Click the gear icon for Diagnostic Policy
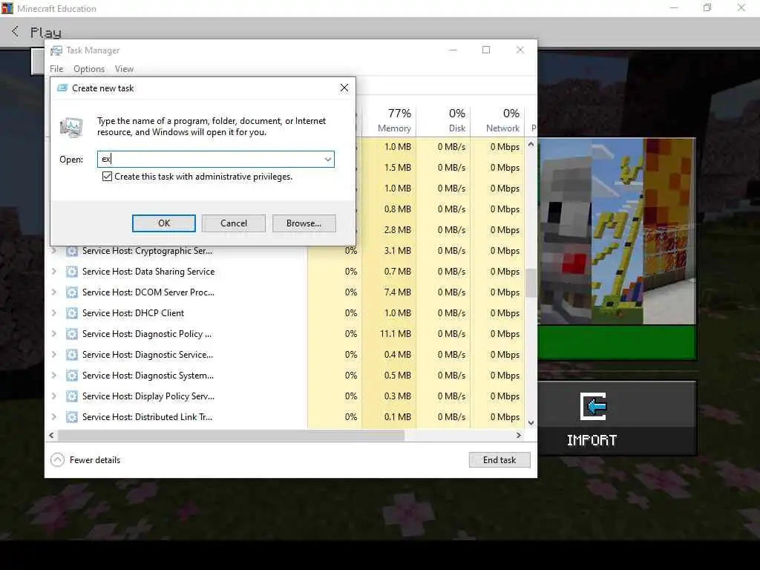The height and width of the screenshot is (570, 760). coord(72,334)
